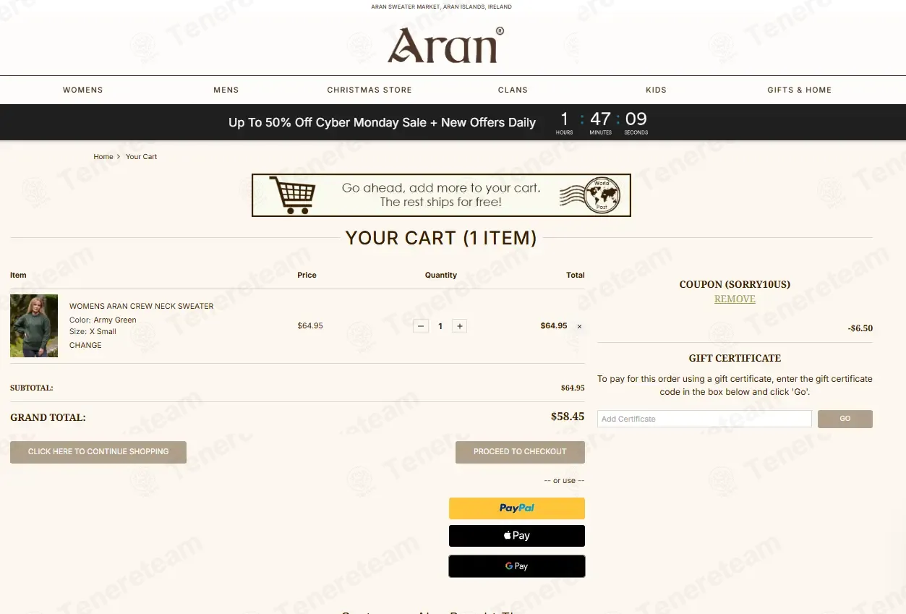This screenshot has width=906, height=614.
Task: Click the shopping cart icon in banner
Action: [x=293, y=195]
